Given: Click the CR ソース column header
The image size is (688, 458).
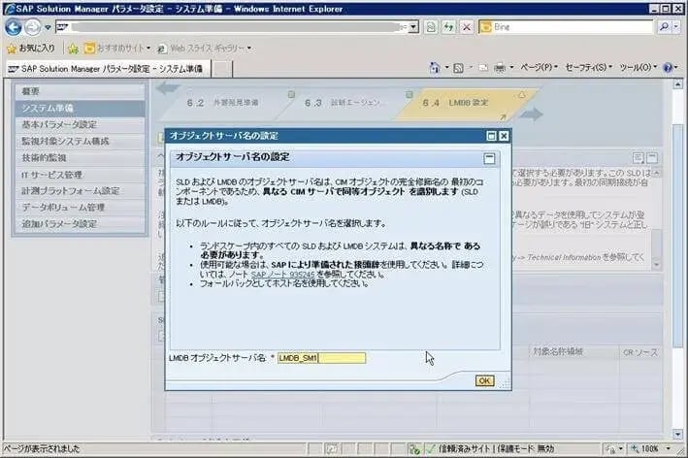Looking at the screenshot, I should point(640,352).
